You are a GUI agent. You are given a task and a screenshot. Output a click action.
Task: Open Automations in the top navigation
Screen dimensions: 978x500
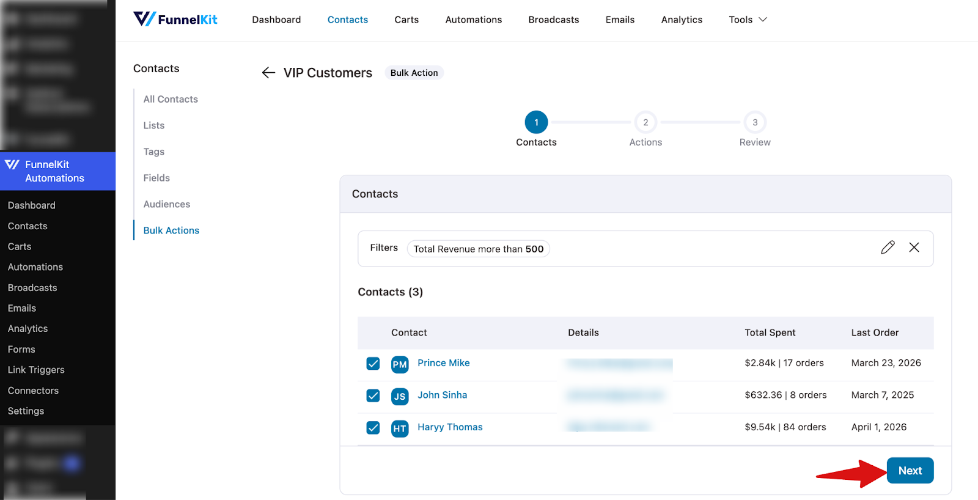pos(474,20)
